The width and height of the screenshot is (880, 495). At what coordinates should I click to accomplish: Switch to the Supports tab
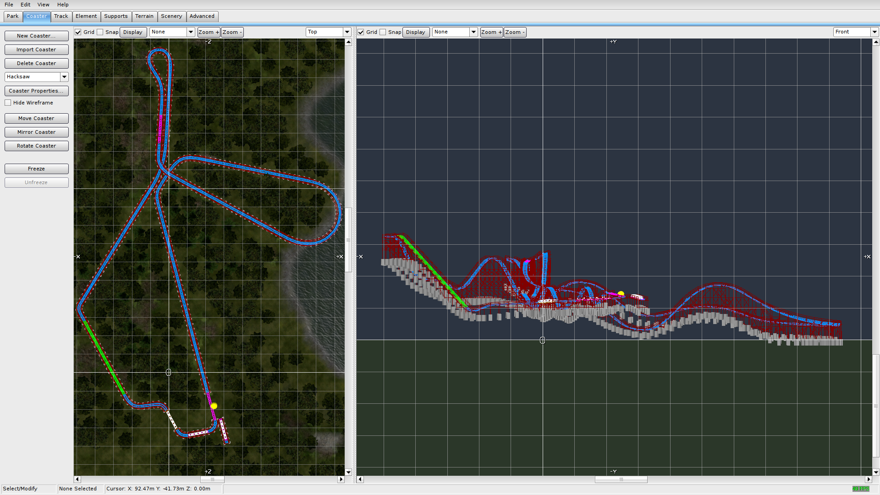(115, 16)
